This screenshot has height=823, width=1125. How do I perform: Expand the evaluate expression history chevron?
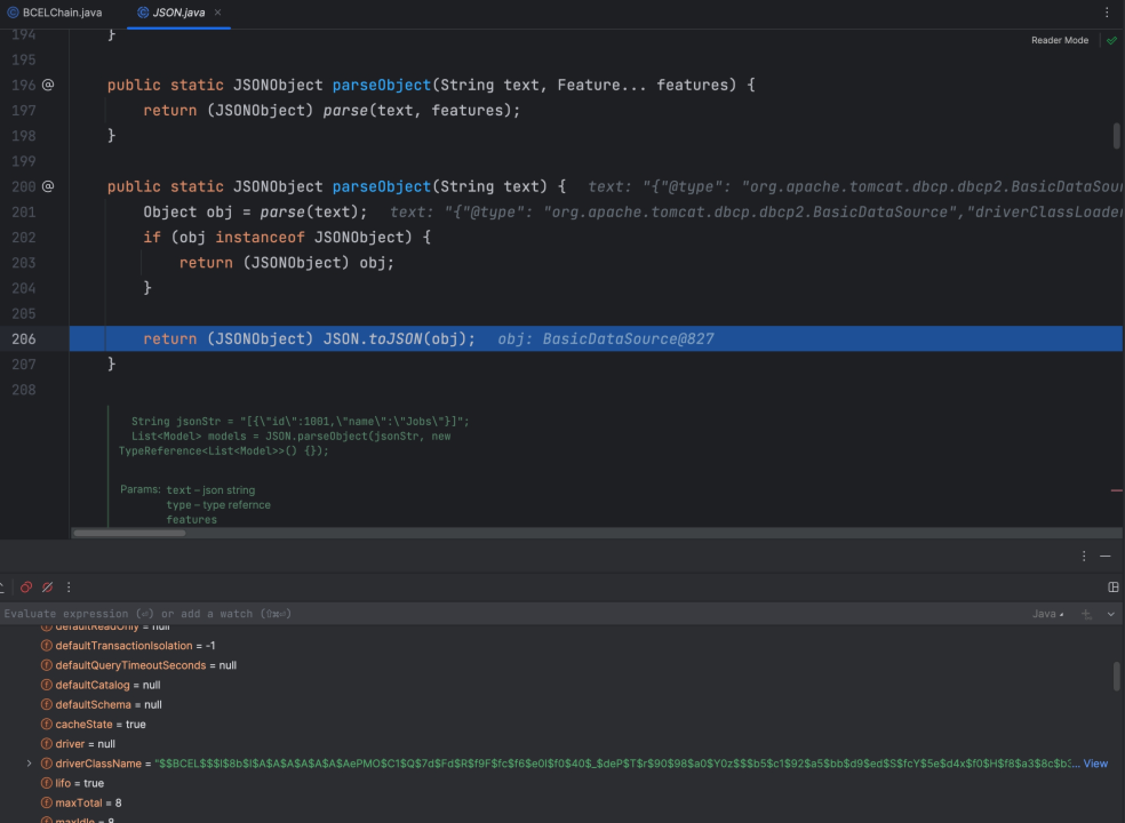point(1111,614)
